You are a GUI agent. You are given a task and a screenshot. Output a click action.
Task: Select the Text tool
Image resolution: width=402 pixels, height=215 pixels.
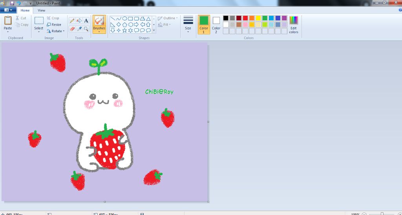[x=86, y=20]
